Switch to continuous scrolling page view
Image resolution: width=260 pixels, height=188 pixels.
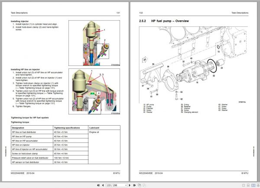(248, 185)
